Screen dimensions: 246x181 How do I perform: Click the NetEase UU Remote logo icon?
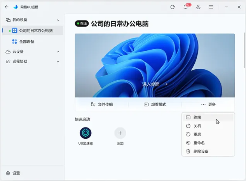click(x=16, y=7)
